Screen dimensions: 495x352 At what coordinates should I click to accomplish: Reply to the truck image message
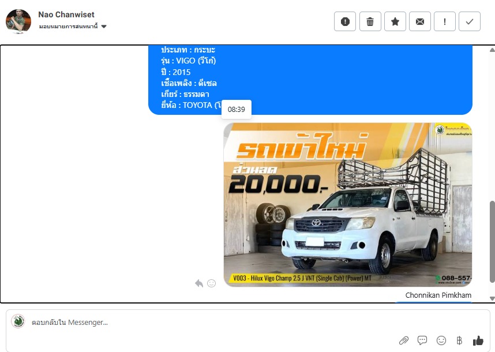[x=199, y=283]
